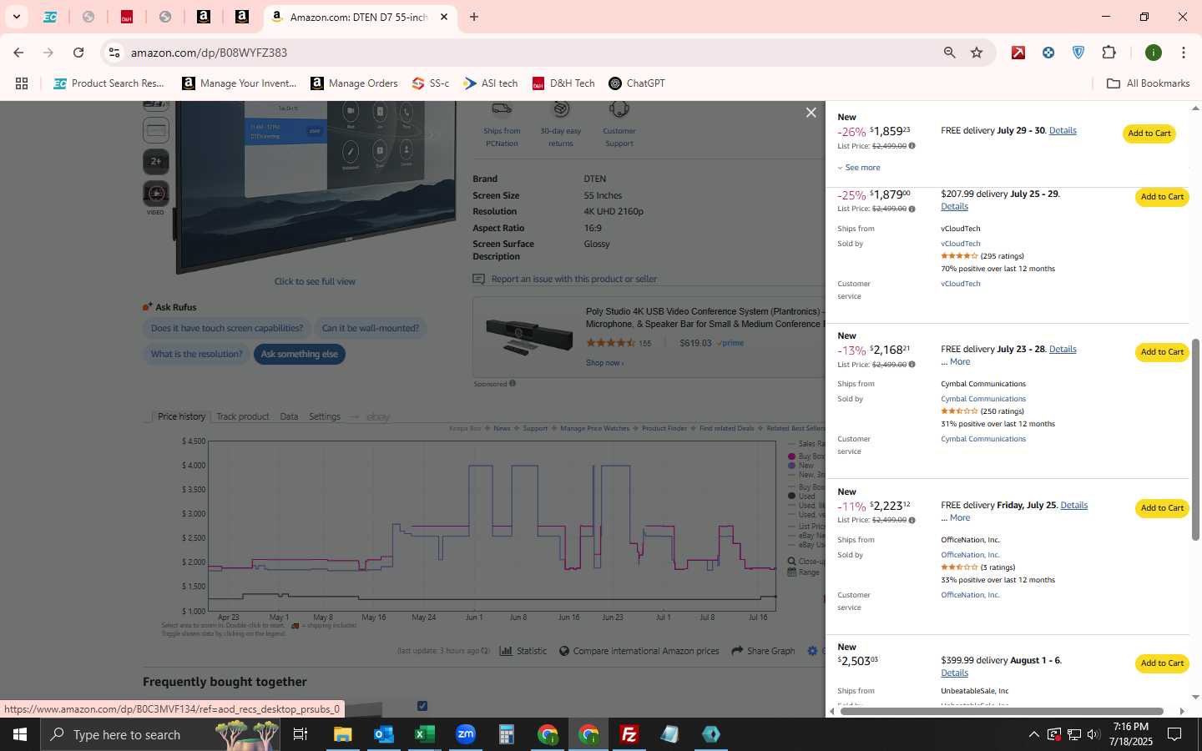Add the OfficeNation $2,223.12 offer to cart

point(1162,508)
